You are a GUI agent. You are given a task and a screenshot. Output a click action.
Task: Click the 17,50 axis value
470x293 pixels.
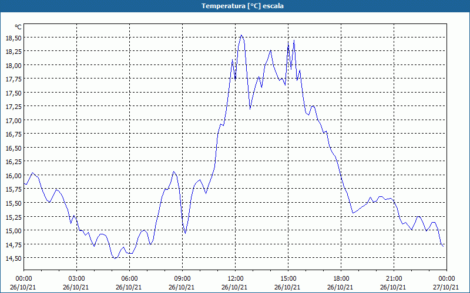point(14,93)
